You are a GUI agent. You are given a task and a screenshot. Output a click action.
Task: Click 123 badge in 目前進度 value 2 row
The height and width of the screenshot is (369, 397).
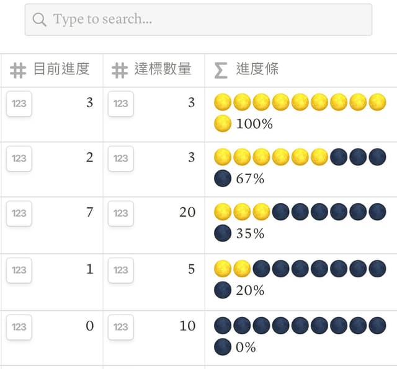(x=19, y=158)
